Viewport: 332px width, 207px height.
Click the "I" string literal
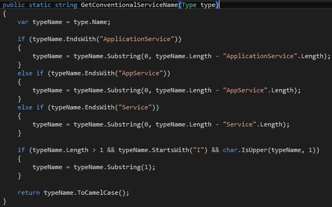[198, 150]
